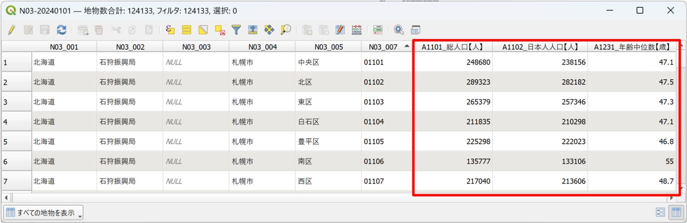Click the A1102_日本人人口【人】 column header
Viewport: 687px width, 223px height.
pyautogui.click(x=540, y=47)
